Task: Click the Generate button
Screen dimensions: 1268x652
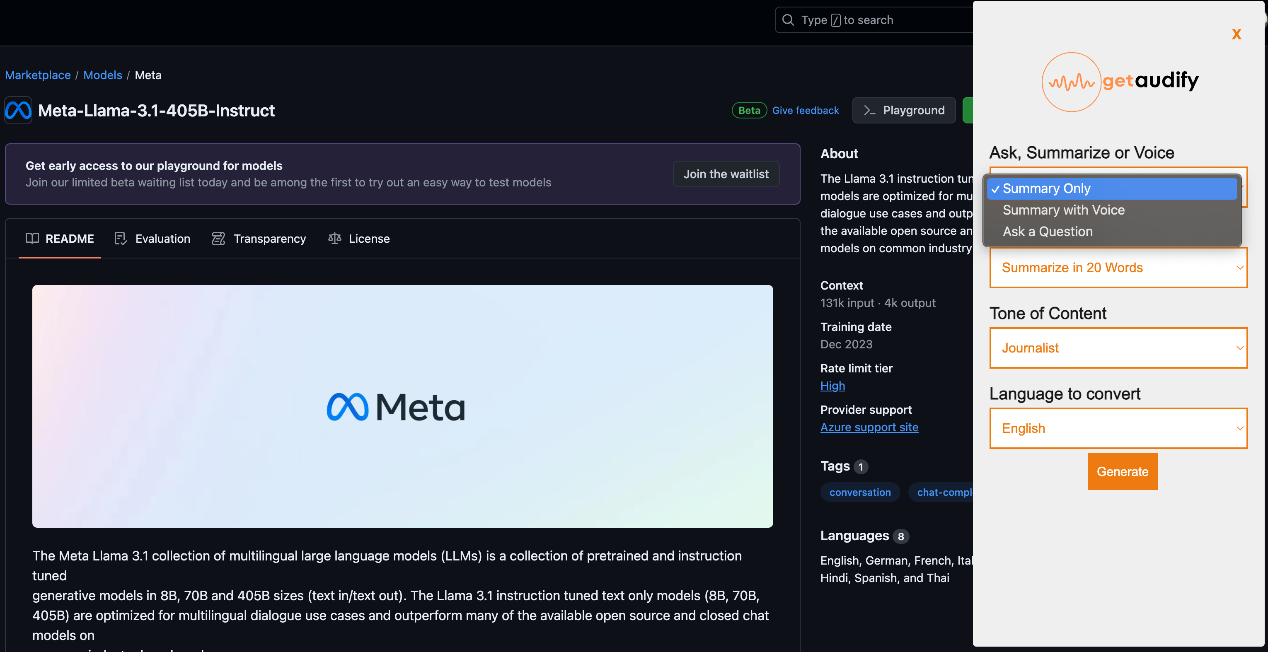Action: pos(1122,471)
